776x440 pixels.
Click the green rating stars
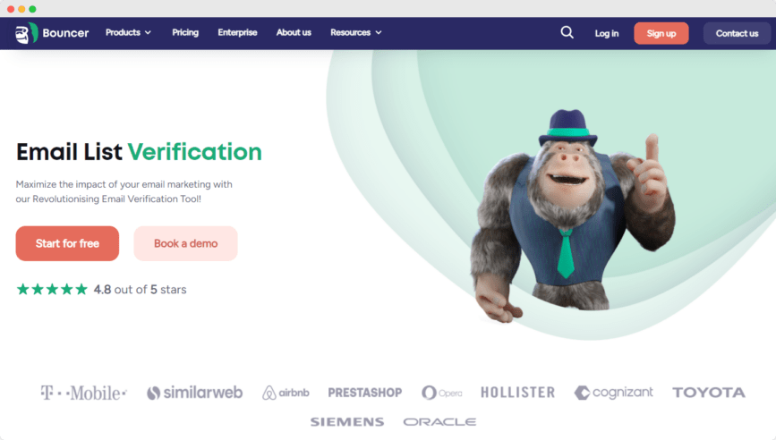click(x=52, y=289)
